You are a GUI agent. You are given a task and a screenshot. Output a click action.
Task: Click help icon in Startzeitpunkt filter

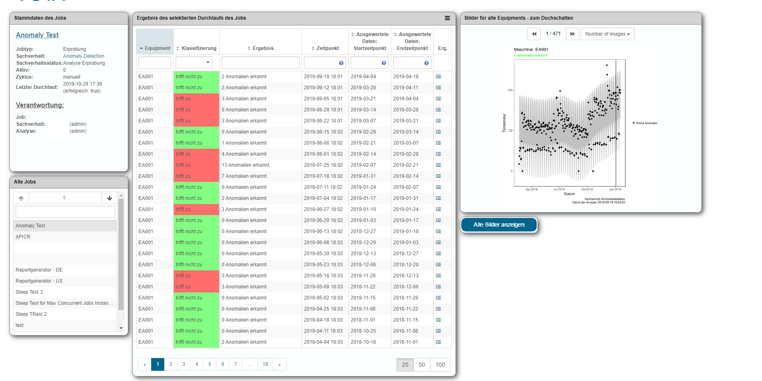click(384, 63)
